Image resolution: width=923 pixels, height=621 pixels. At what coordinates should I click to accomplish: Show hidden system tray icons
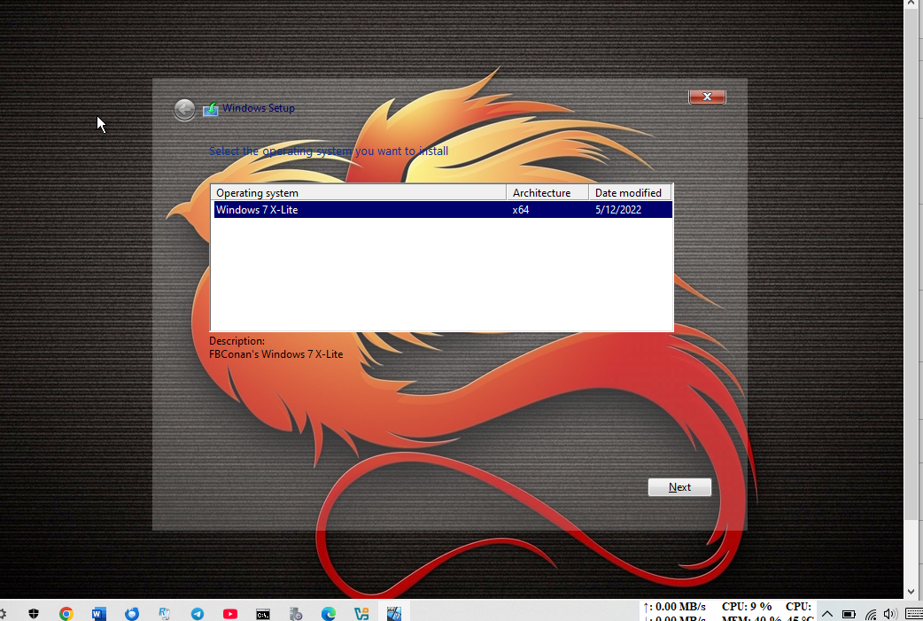pyautogui.click(x=827, y=613)
